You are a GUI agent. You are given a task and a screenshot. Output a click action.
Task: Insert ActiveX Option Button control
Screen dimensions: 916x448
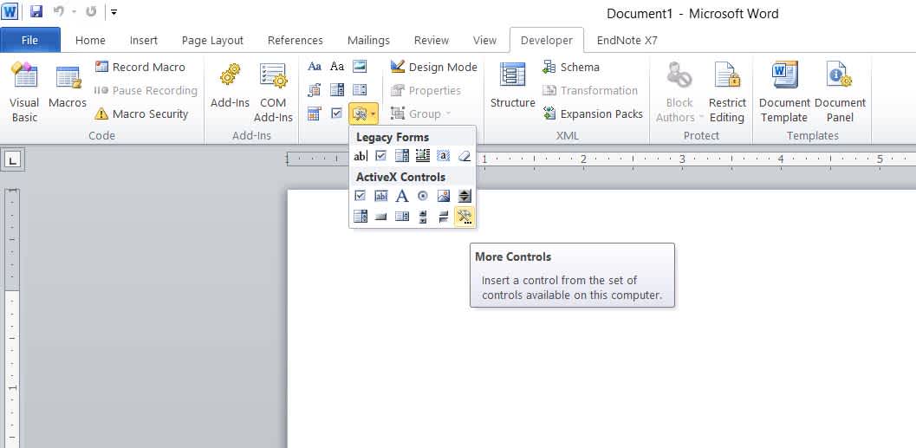point(423,196)
